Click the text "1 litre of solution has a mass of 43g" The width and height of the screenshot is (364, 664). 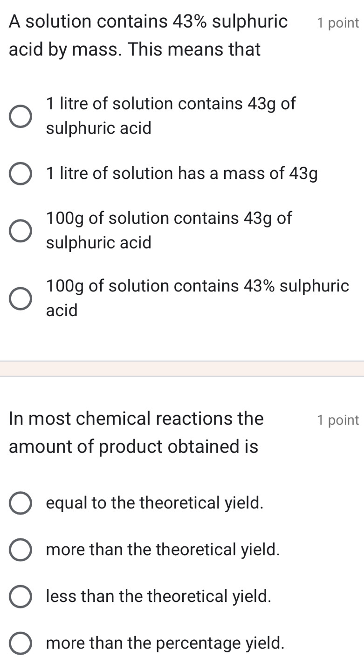pos(181,174)
